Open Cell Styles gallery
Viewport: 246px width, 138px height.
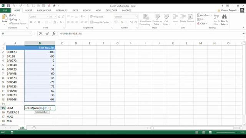coord(166,20)
